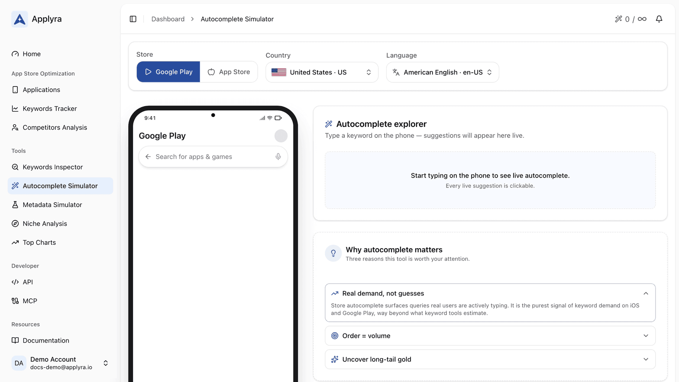This screenshot has height=382, width=679.
Task: Click the API code brackets icon
Action: tap(15, 282)
